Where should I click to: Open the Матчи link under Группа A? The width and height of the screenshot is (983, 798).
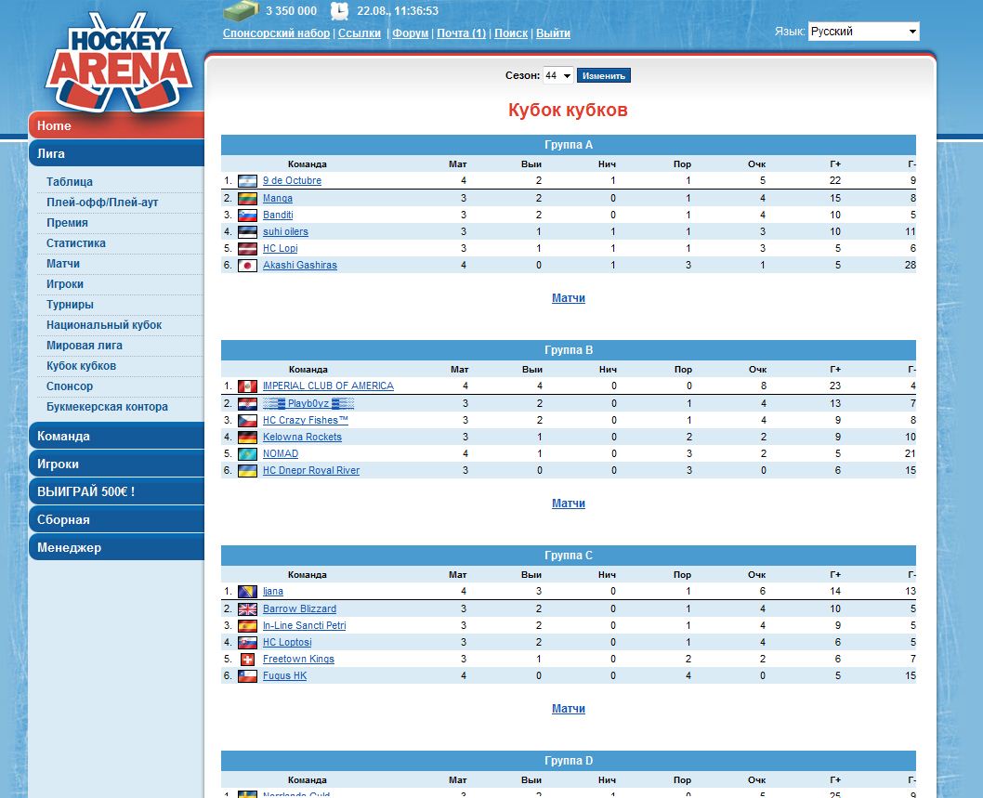click(569, 298)
